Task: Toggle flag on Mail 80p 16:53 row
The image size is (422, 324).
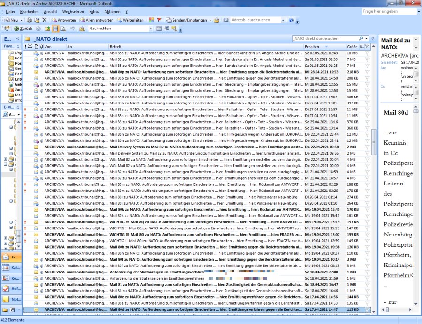Action: [367, 72]
